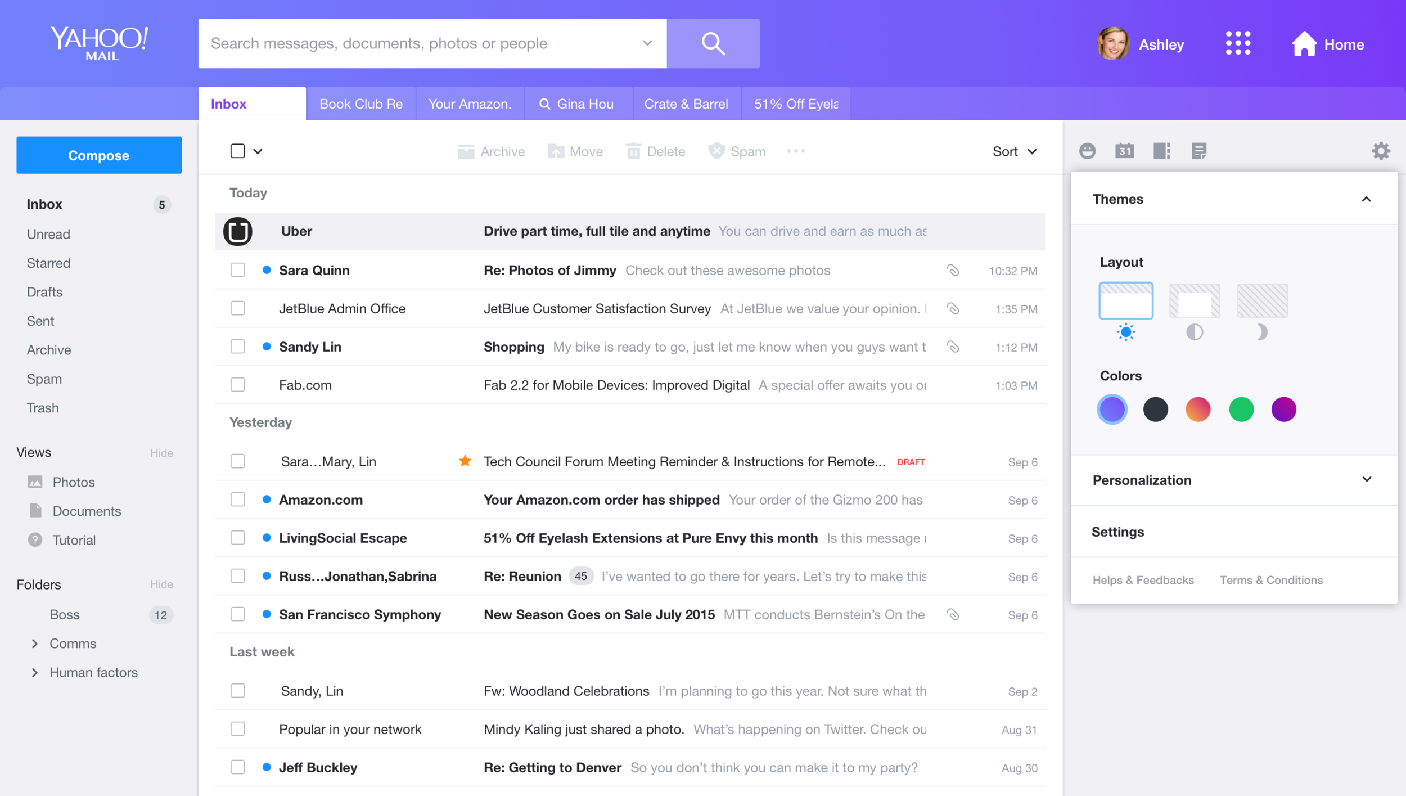Click the Compose button
1406x796 pixels.
coord(99,155)
